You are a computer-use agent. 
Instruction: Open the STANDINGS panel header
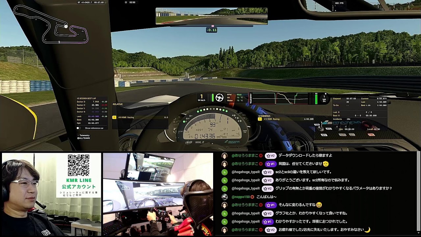[264, 116]
